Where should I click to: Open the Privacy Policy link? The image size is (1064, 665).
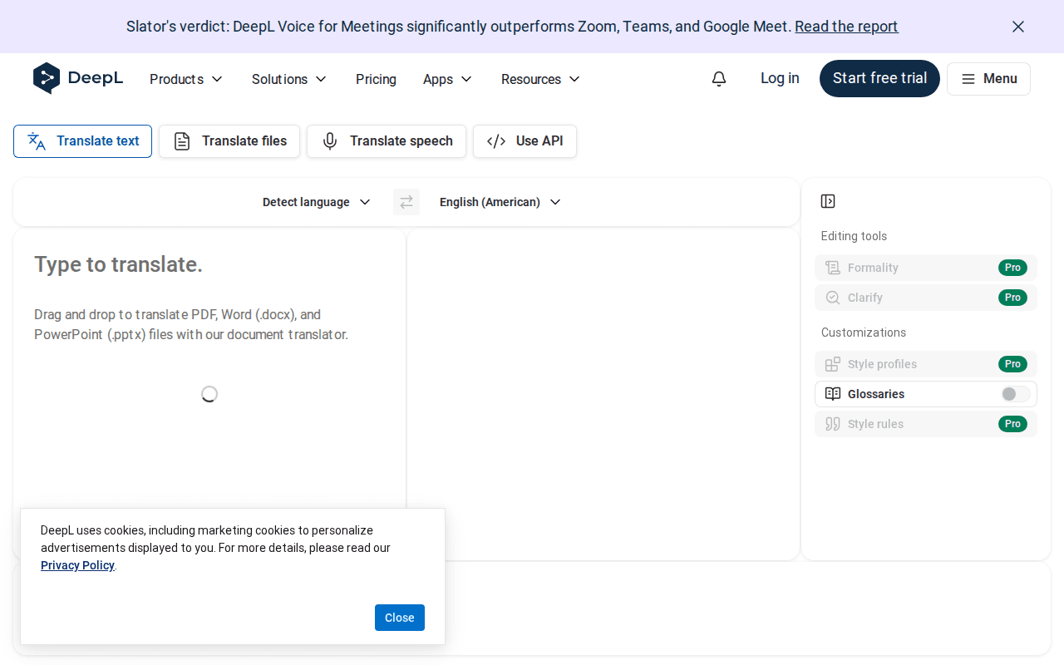click(x=77, y=565)
